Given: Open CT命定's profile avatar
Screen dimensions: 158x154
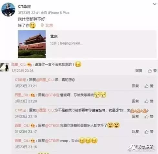Looking at the screenshot, I should pyautogui.click(x=8, y=9).
